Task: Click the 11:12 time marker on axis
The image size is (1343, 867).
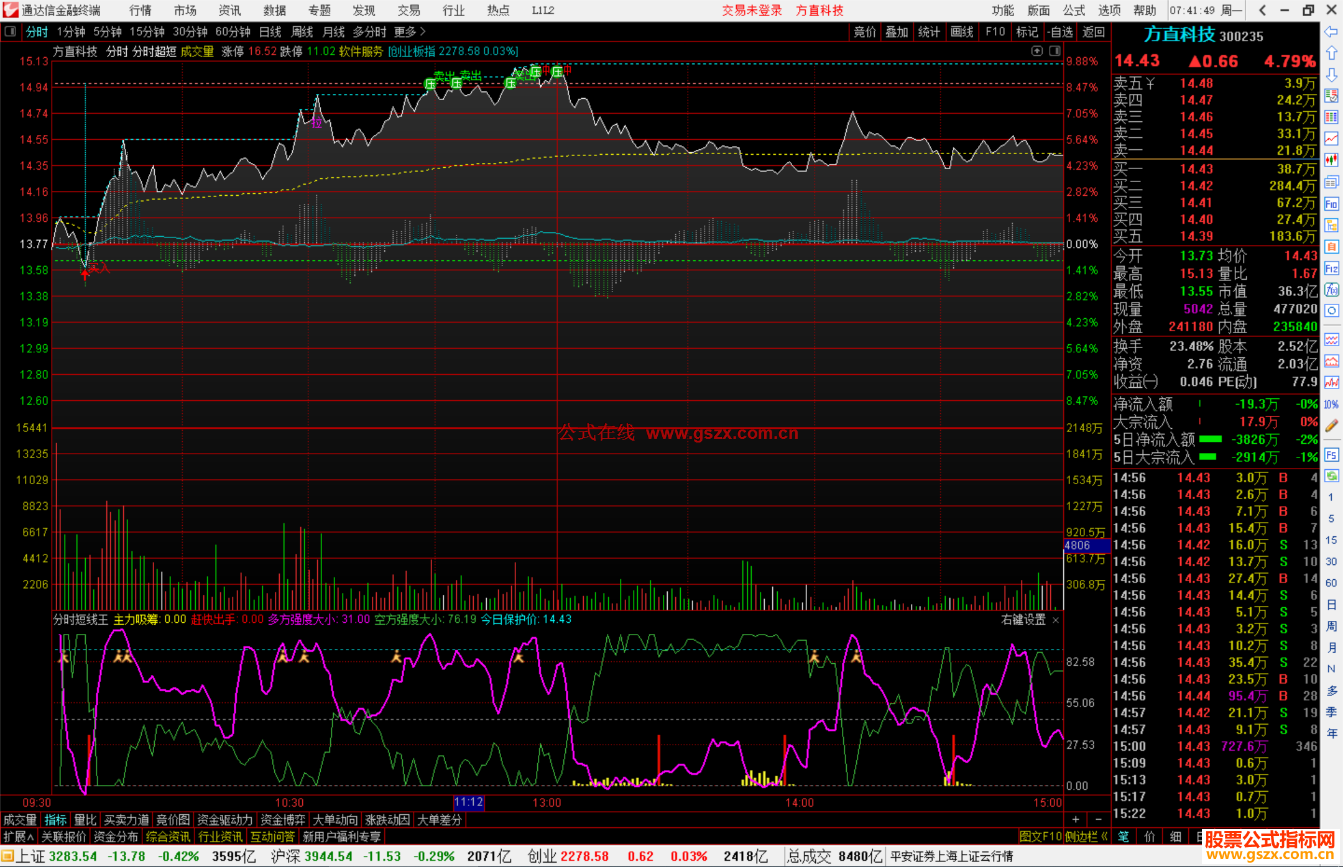Action: click(468, 802)
